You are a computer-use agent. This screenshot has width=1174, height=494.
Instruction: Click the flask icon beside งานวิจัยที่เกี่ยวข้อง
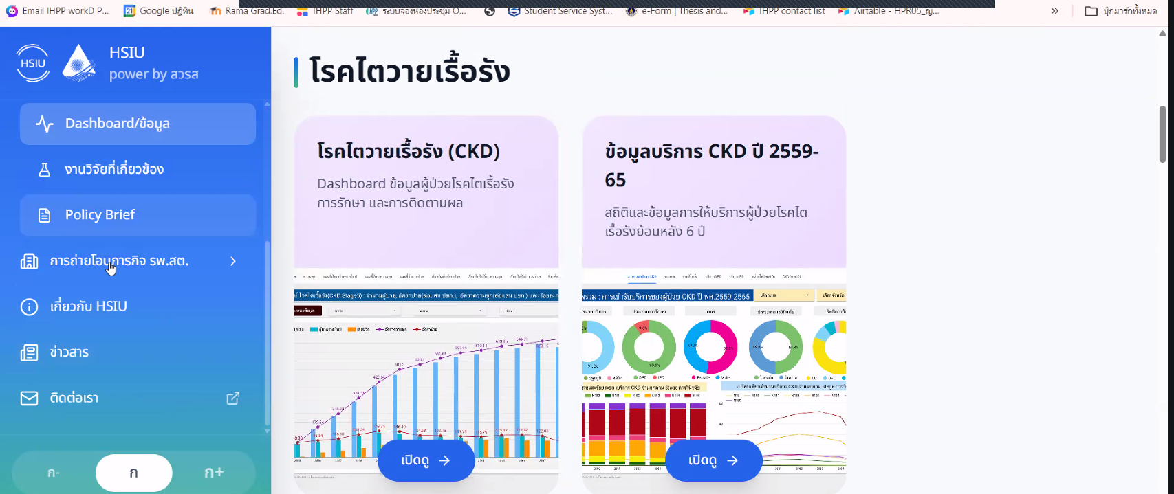(45, 170)
